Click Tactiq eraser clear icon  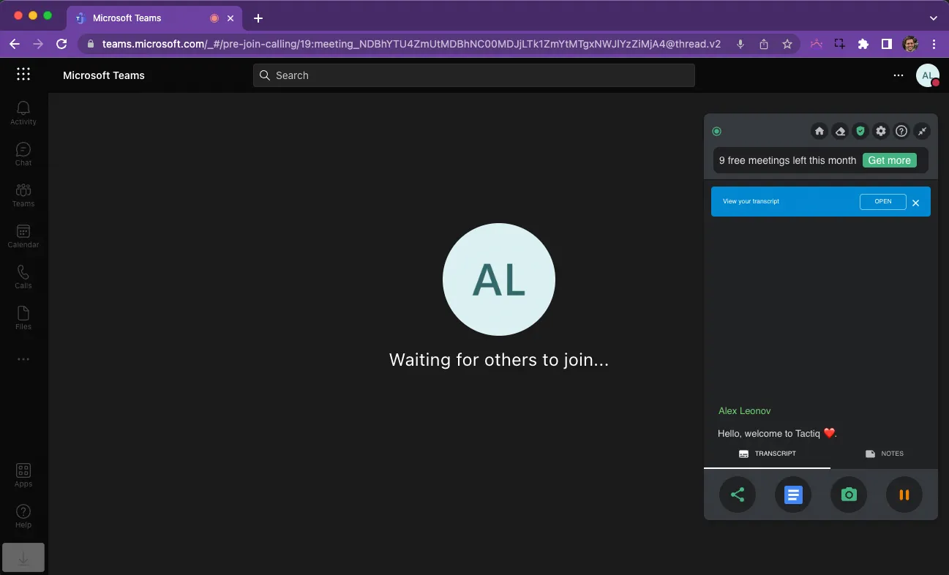[x=840, y=131]
